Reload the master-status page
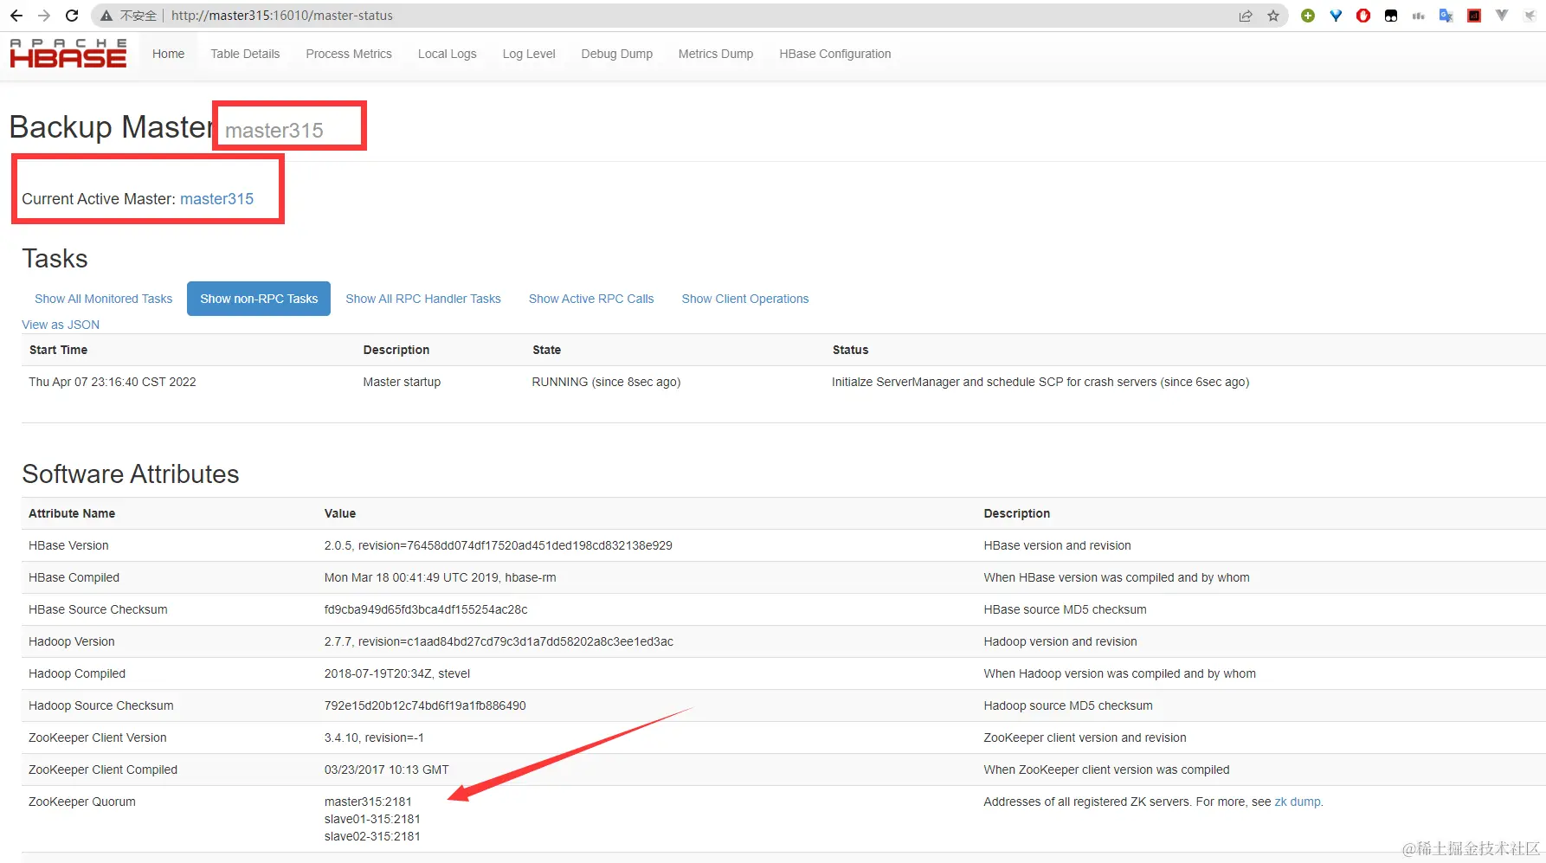Image resolution: width=1546 pixels, height=863 pixels. click(73, 16)
